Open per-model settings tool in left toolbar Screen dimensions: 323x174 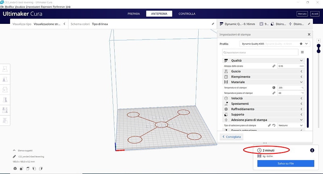(x=5, y=110)
